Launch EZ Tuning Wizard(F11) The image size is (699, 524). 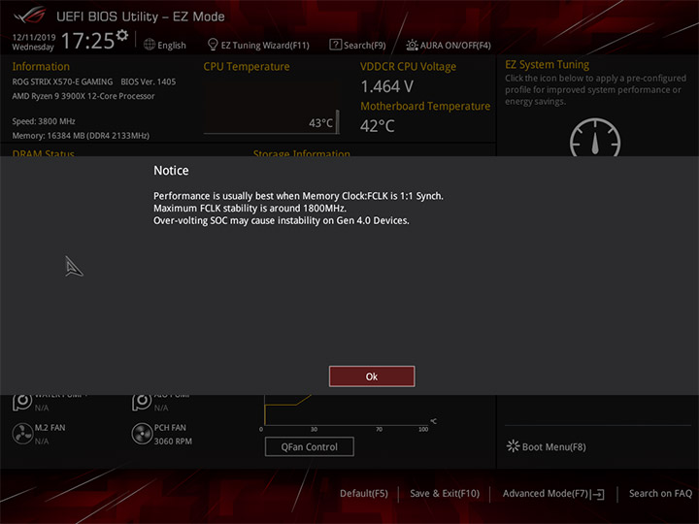point(265,45)
